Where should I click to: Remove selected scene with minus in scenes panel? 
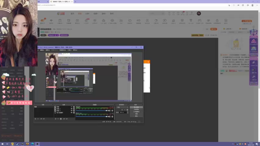pos(38,119)
